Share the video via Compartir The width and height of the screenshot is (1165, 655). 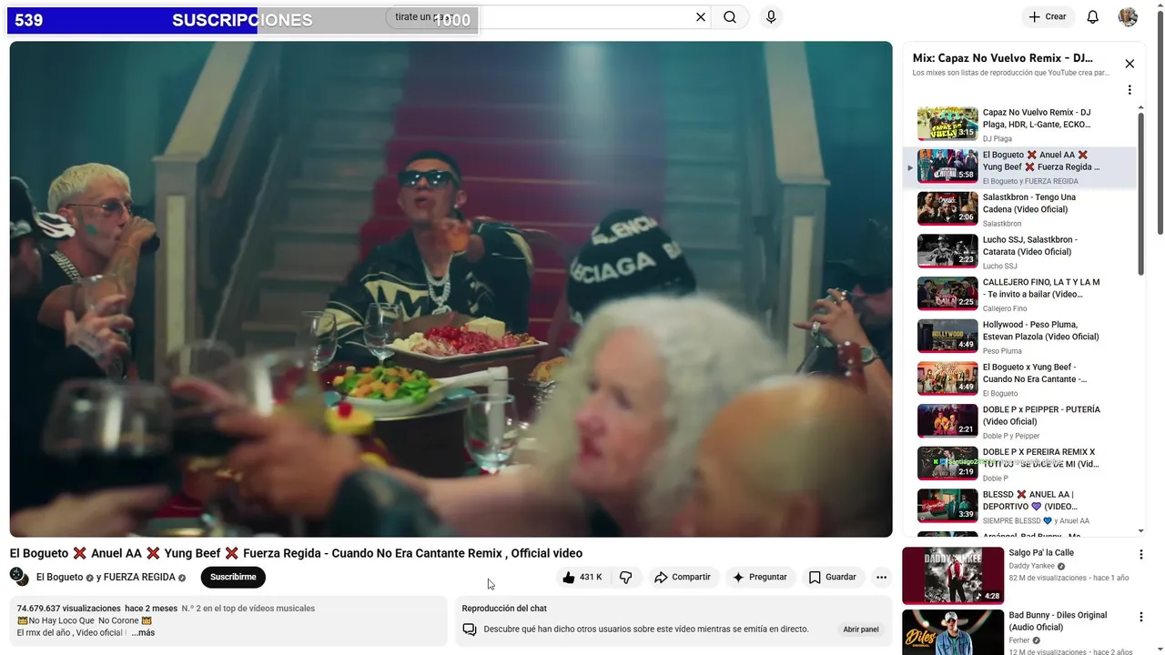[x=684, y=577]
